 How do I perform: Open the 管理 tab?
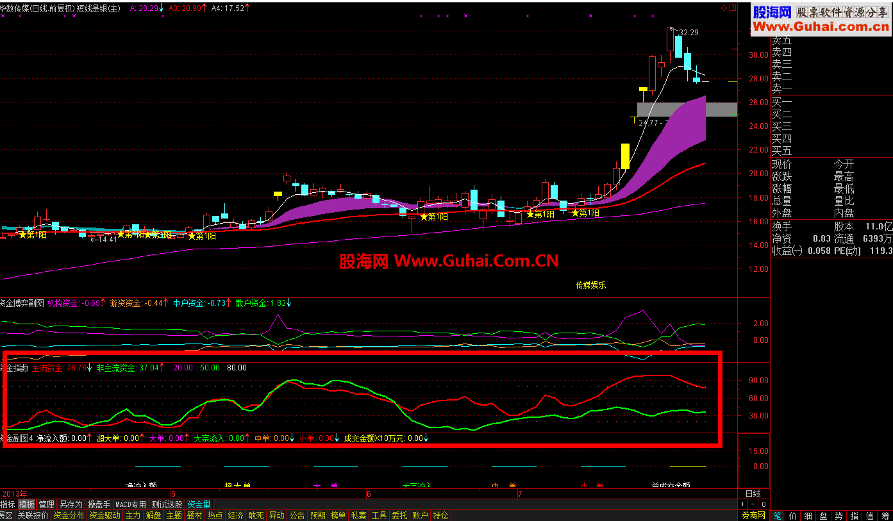click(x=46, y=505)
